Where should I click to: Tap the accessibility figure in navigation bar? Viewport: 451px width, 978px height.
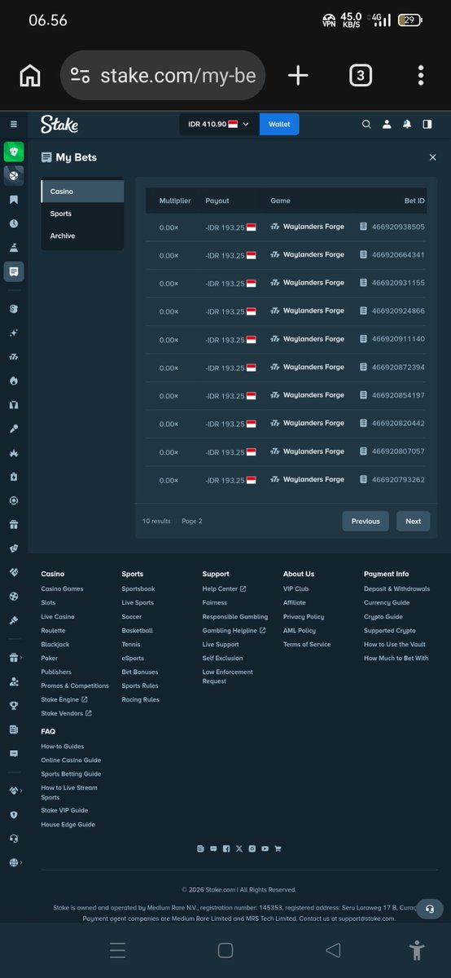click(417, 950)
